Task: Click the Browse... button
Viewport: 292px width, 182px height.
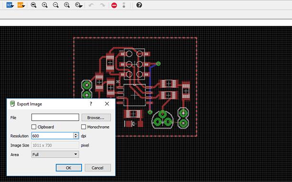Action: coord(96,118)
